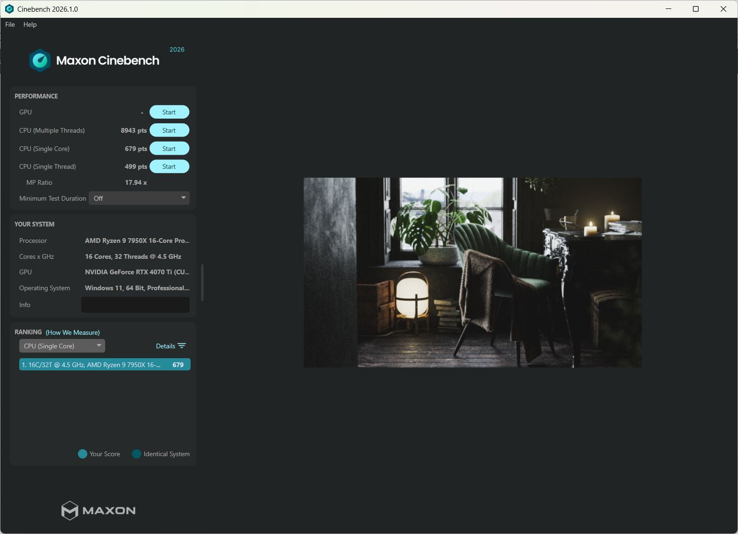
Task: Click the left panel scrollbar
Action: point(202,282)
